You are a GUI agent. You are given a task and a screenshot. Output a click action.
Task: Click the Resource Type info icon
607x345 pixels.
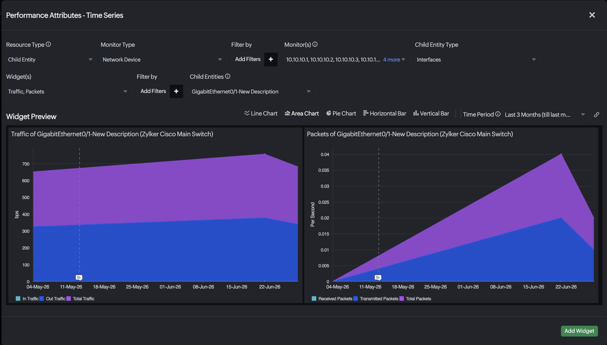tap(48, 44)
